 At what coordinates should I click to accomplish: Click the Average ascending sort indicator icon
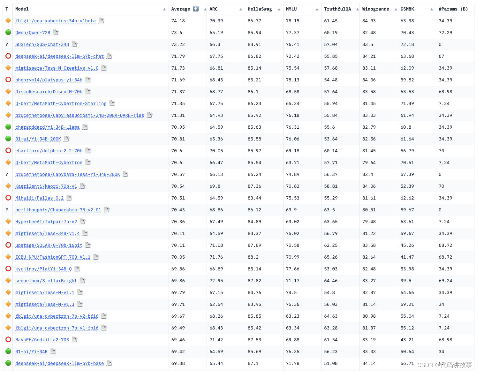point(196,9)
